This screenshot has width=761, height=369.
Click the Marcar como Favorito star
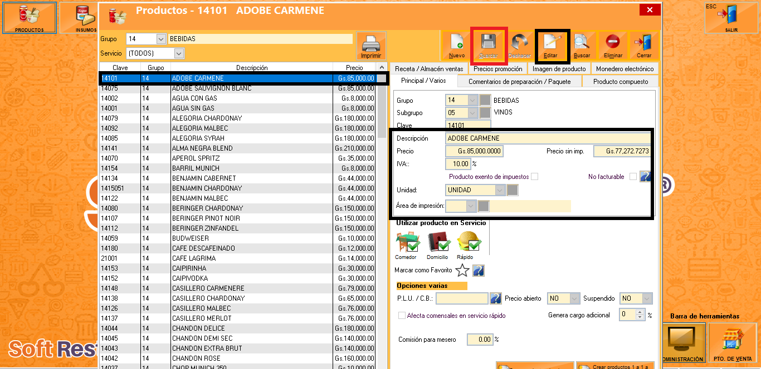point(462,271)
